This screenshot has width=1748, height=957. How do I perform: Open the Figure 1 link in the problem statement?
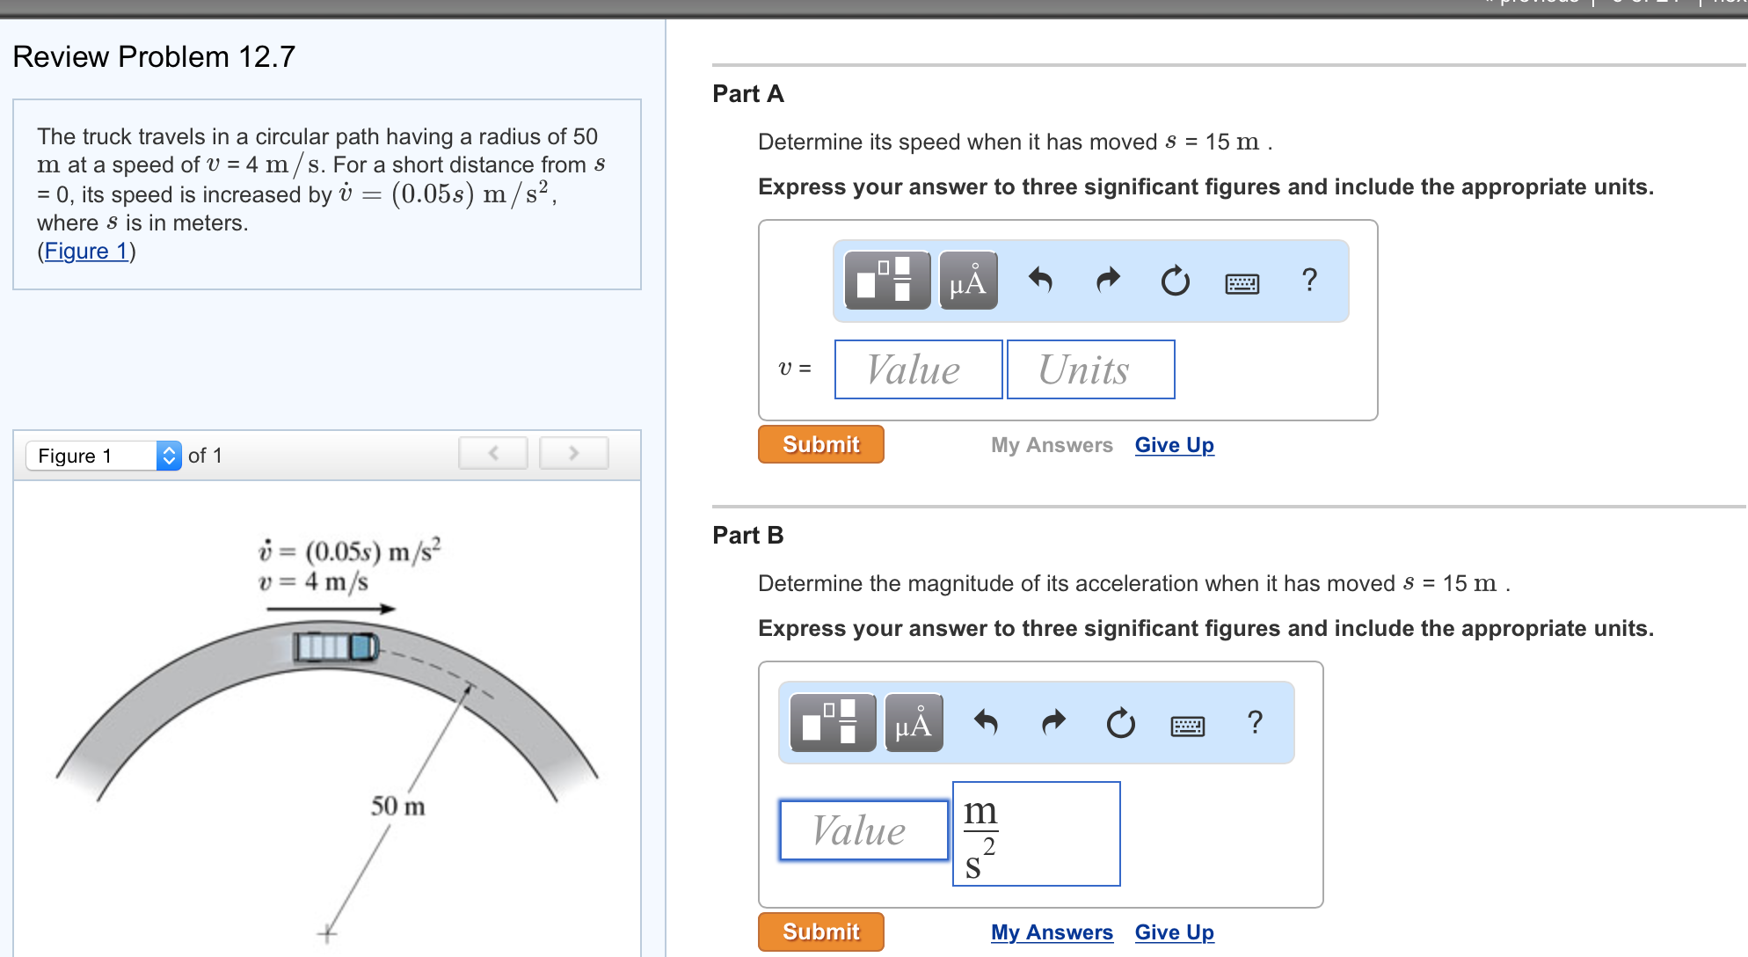[85, 251]
